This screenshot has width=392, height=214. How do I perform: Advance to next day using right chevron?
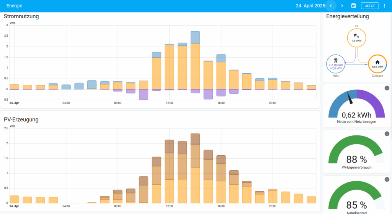pyautogui.click(x=342, y=6)
